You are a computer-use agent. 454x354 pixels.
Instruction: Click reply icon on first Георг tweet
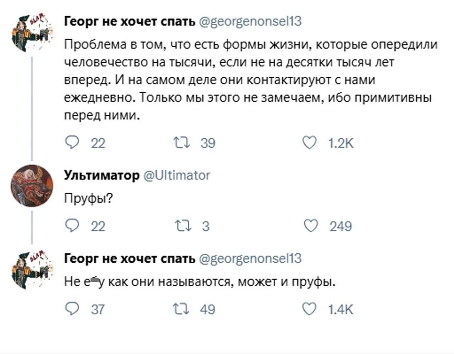[72, 143]
